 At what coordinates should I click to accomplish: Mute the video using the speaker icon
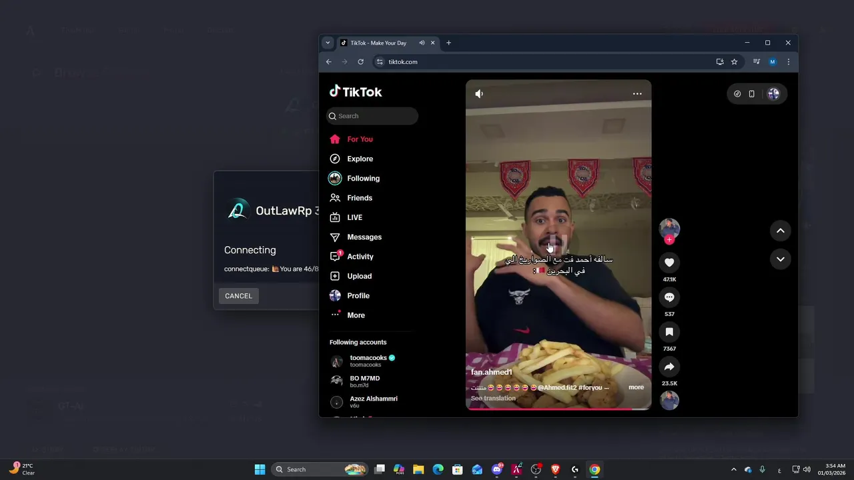click(x=479, y=94)
